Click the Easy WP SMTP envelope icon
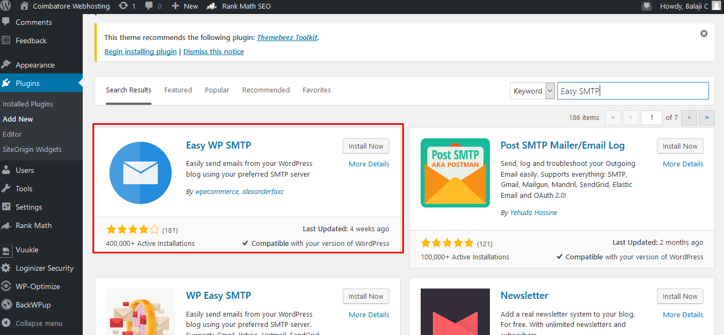 (141, 173)
